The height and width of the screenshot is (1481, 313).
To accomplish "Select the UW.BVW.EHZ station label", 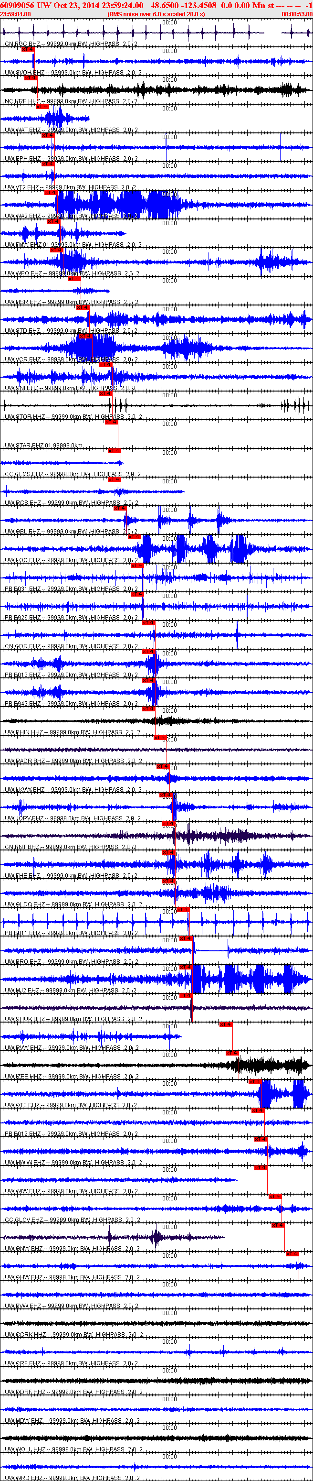I will click(x=72, y=1307).
